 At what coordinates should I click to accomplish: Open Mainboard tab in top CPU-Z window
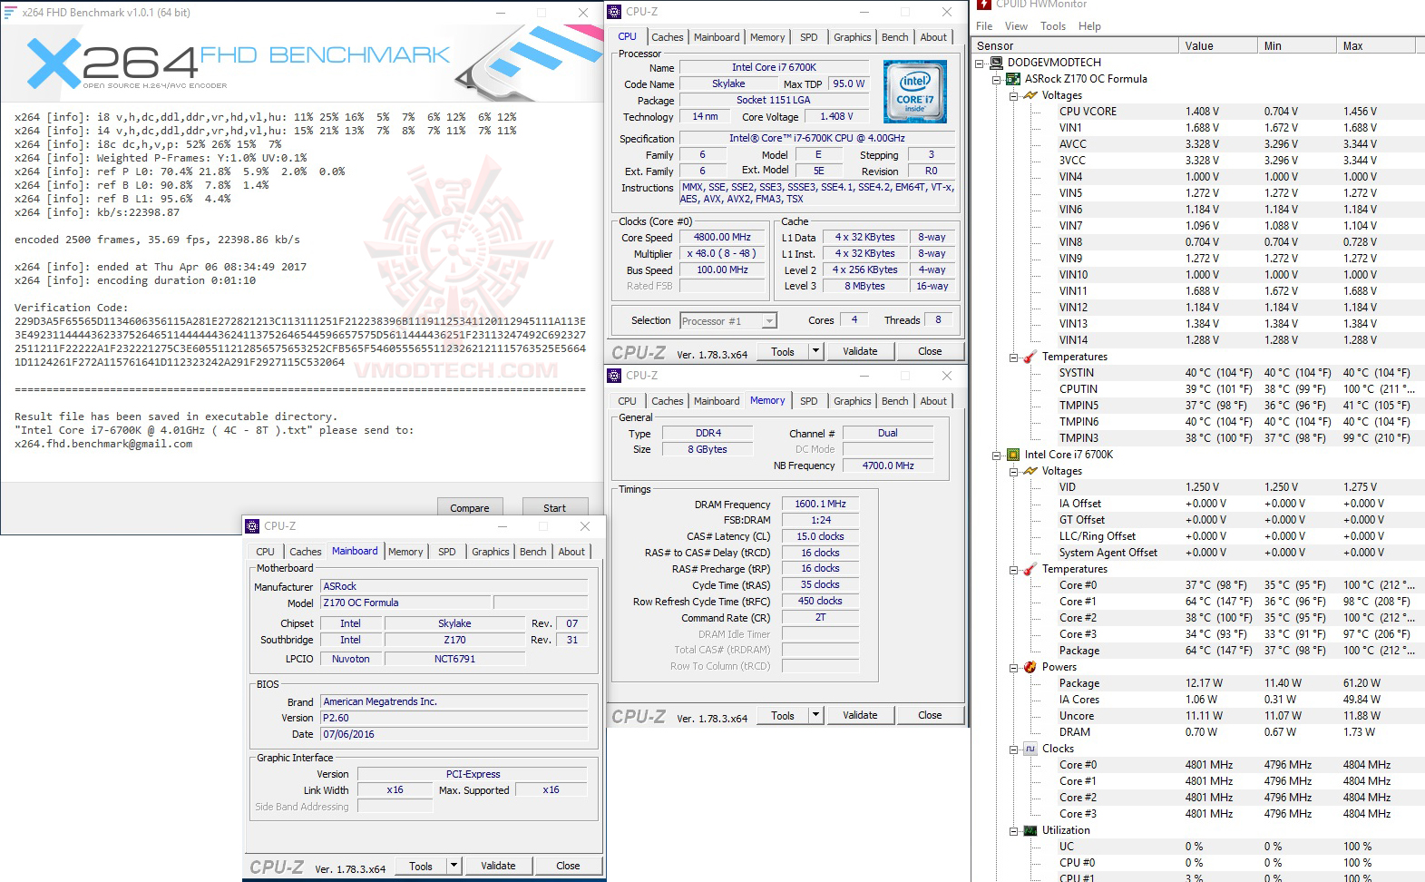pyautogui.click(x=717, y=37)
